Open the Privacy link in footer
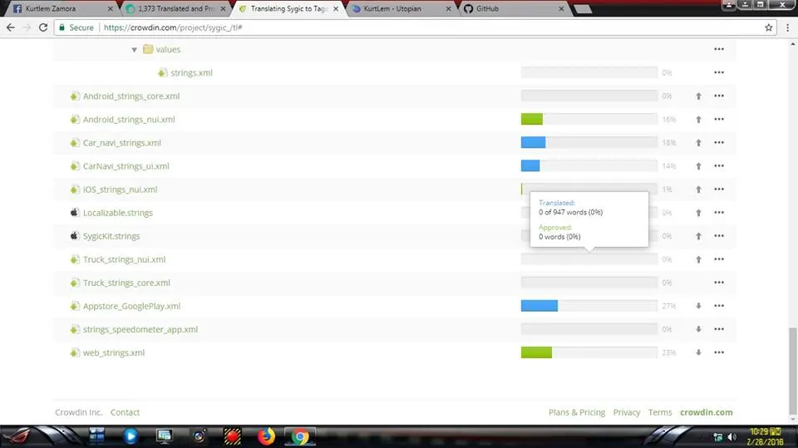This screenshot has width=798, height=448. coord(627,412)
